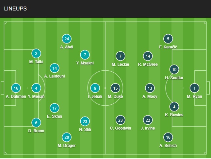
Task: Select M. Ryan's number 1 circle
Action: click(195, 88)
